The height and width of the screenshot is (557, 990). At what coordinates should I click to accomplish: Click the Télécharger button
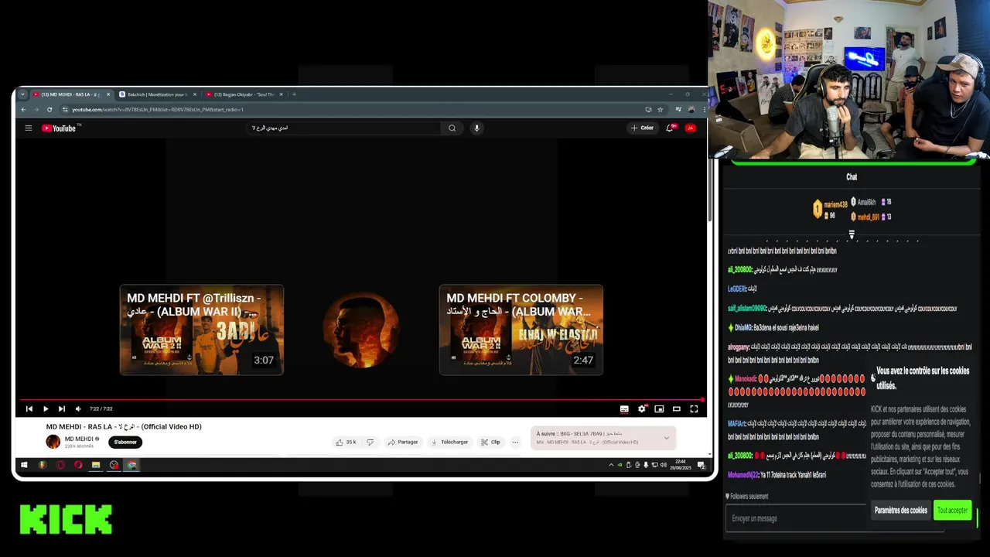pyautogui.click(x=449, y=443)
